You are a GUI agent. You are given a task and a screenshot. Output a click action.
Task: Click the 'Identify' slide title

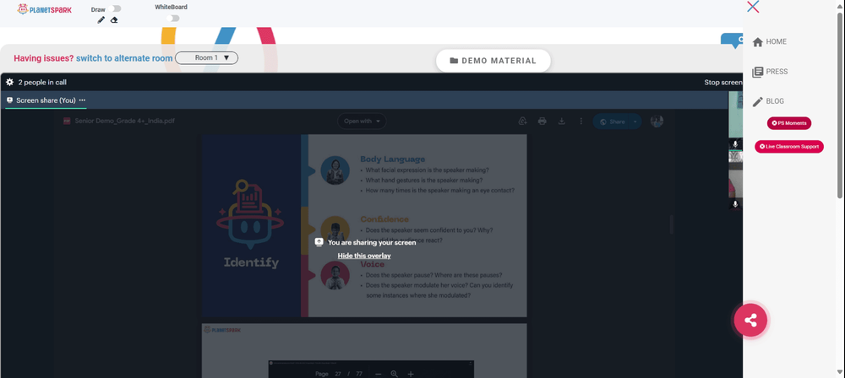251,262
